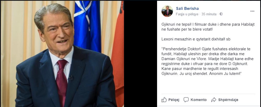Open the three-dot post options menu
Viewport: 261px width, 107px height.
click(252, 11)
